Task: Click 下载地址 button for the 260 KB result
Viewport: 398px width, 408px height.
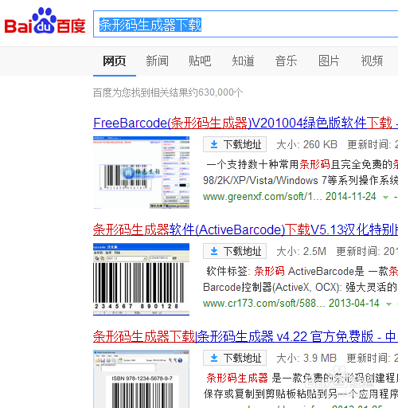Action: tap(235, 144)
